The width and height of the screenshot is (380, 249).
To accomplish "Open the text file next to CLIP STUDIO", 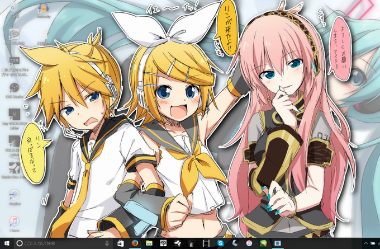I will point(44,37).
